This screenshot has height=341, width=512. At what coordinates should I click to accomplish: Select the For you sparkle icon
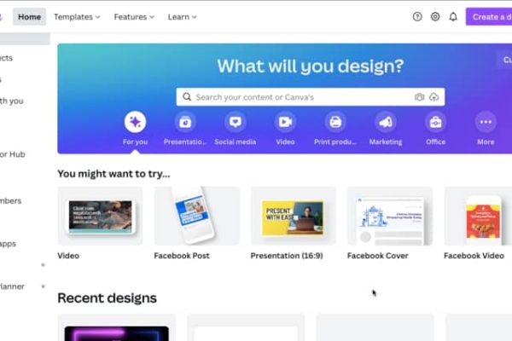(x=135, y=122)
